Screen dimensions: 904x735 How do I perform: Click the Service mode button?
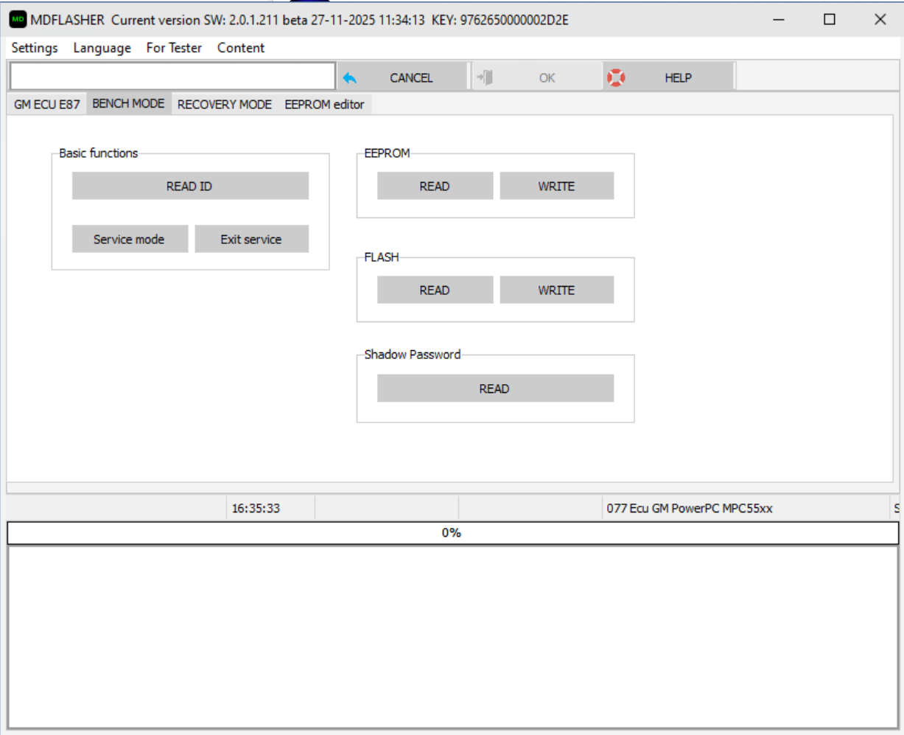tap(129, 240)
